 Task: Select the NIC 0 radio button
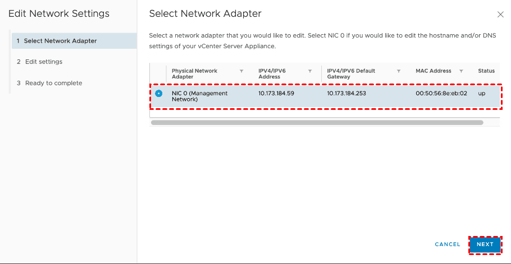click(159, 94)
